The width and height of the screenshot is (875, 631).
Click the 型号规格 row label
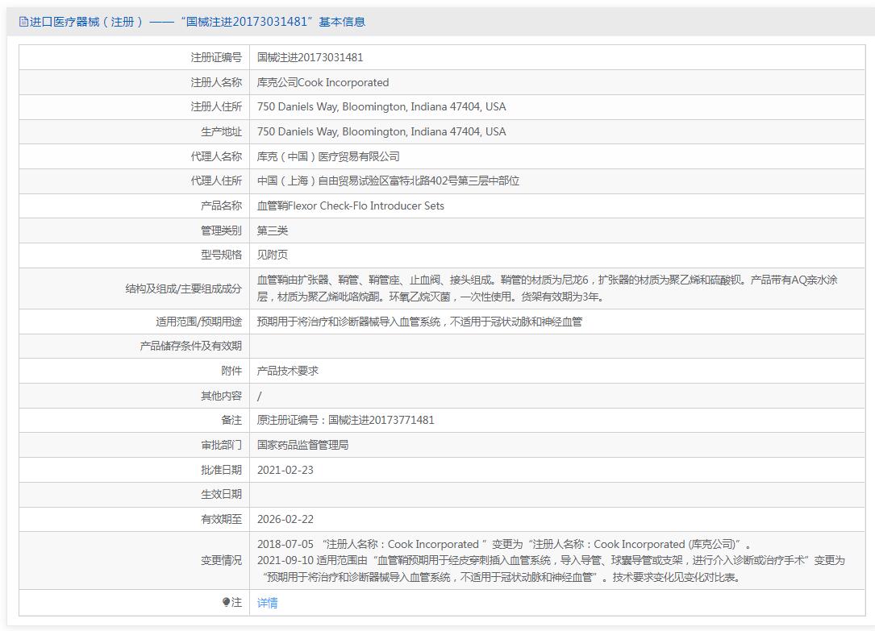click(222, 255)
